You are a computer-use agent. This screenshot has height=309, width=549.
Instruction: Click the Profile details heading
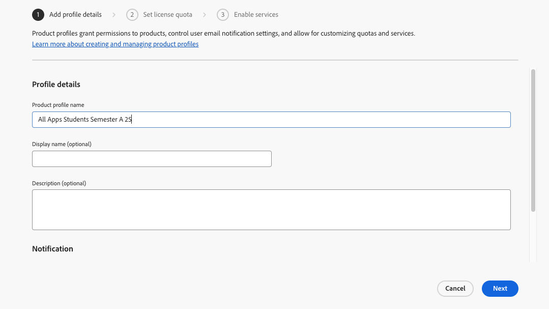coord(56,85)
